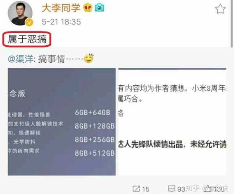Click the orange crown membership icon
234x194 pixels.
[x=88, y=8]
